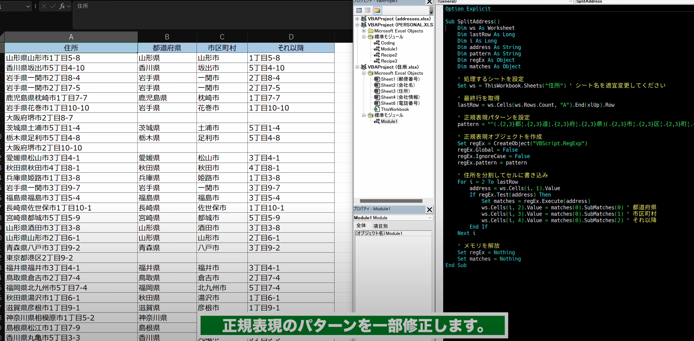Click the View Object icon in Project Explorer
This screenshot has width=694, height=341.
pos(368,11)
